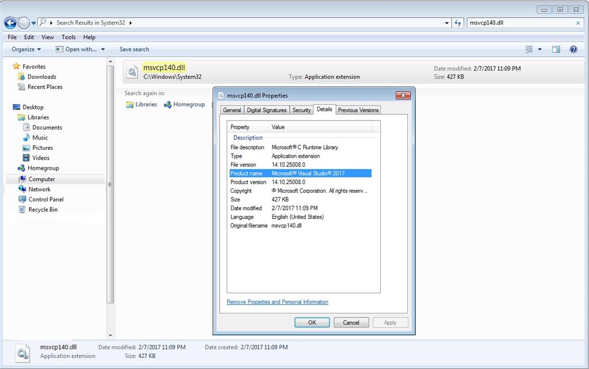The image size is (589, 369).
Task: Toggle the preview pane icon
Action: pos(556,49)
